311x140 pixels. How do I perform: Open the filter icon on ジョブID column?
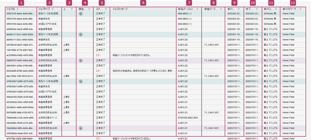click(18, 9)
